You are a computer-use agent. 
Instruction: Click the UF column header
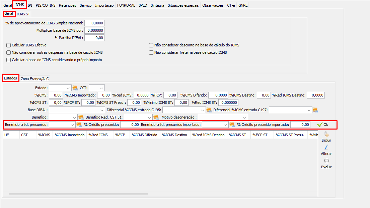(x=11, y=135)
